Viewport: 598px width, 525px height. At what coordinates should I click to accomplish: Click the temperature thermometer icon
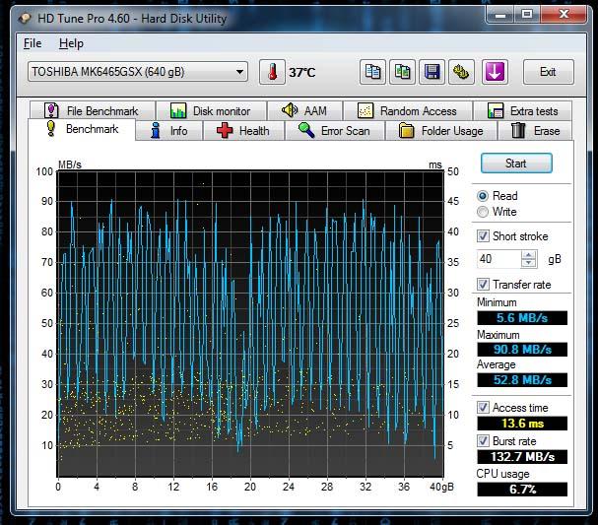272,72
